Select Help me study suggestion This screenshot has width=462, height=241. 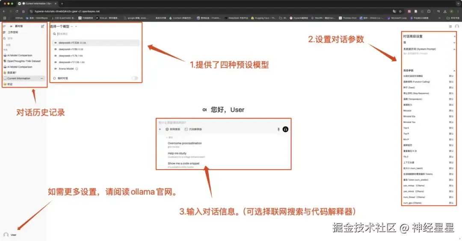pyautogui.click(x=186, y=155)
